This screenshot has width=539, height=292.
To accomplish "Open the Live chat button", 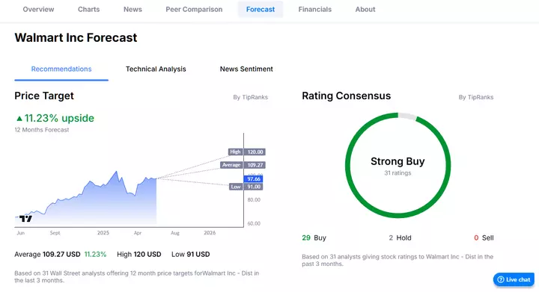I will pos(514,279).
